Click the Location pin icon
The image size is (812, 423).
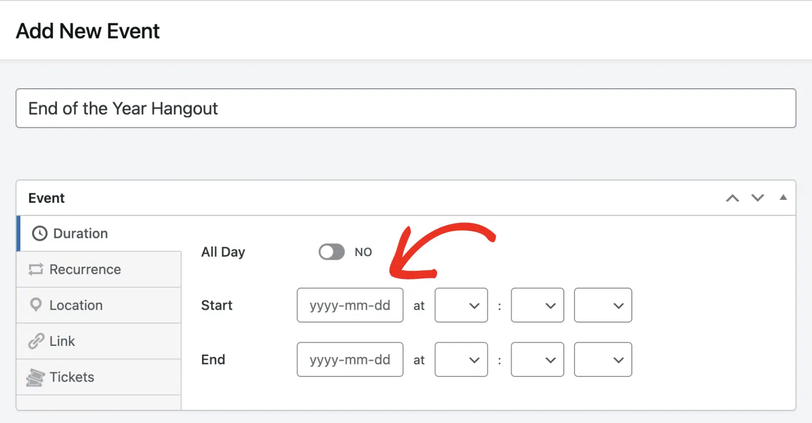(x=36, y=305)
